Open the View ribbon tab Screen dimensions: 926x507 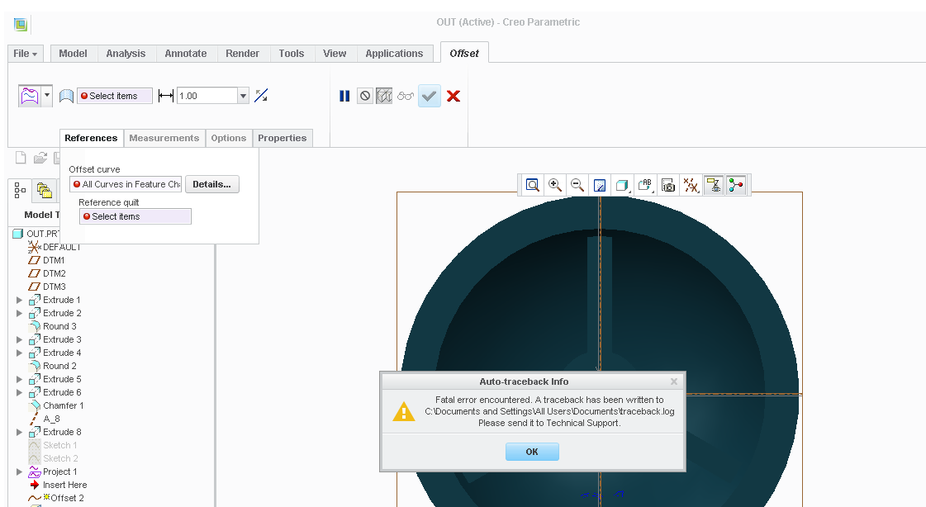coord(335,53)
